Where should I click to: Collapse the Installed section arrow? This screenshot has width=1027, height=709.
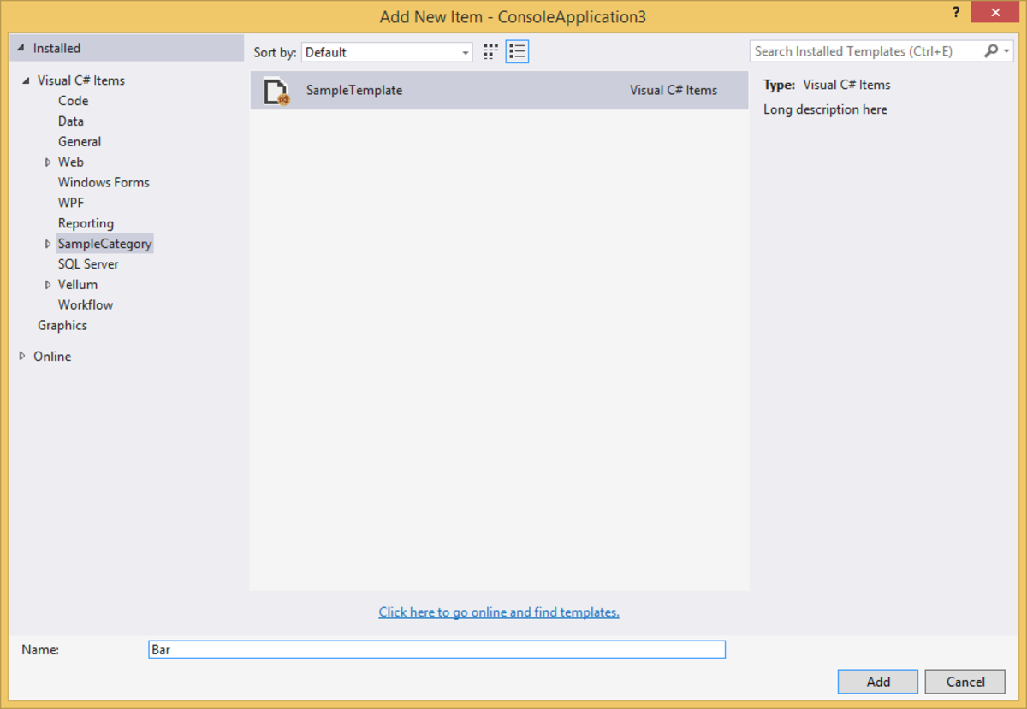[x=21, y=49]
